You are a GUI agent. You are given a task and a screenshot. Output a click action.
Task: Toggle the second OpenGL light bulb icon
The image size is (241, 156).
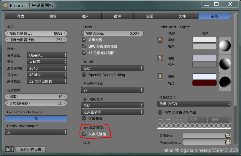pos(160,58)
